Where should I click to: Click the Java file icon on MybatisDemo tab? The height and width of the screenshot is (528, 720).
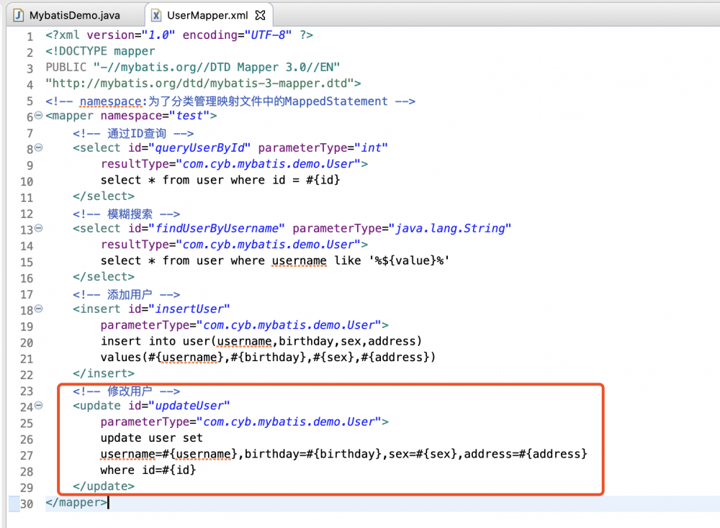(19, 15)
